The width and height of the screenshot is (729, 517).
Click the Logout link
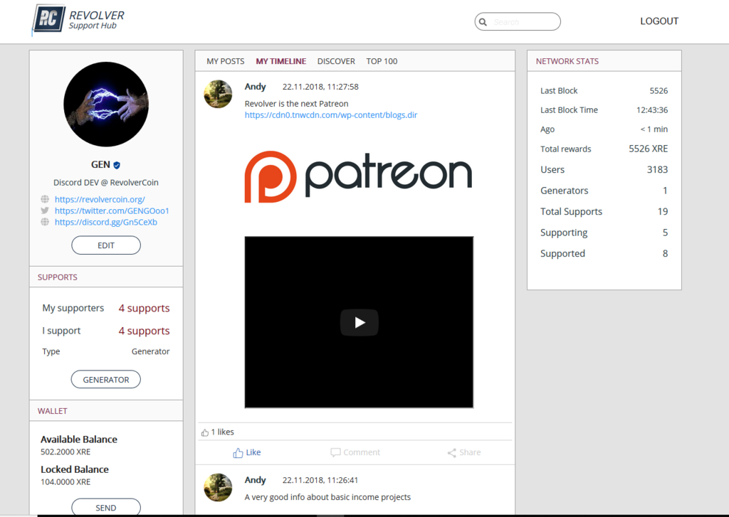pos(659,21)
